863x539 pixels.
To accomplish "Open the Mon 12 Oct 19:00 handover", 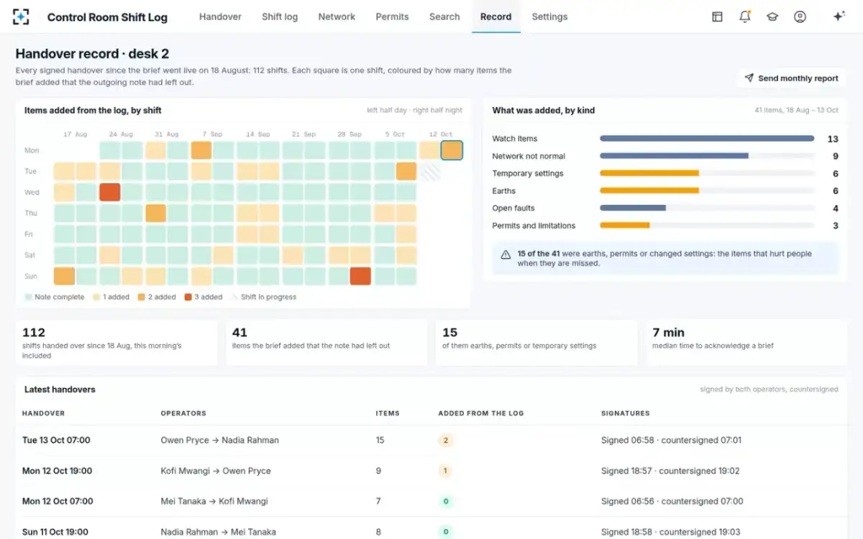I will (x=431, y=471).
